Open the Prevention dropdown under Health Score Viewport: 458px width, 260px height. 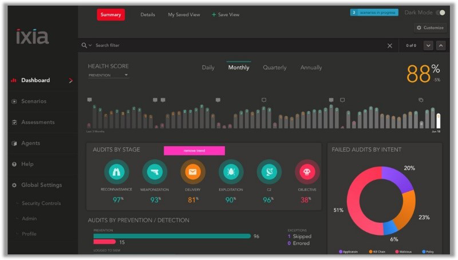(108, 75)
